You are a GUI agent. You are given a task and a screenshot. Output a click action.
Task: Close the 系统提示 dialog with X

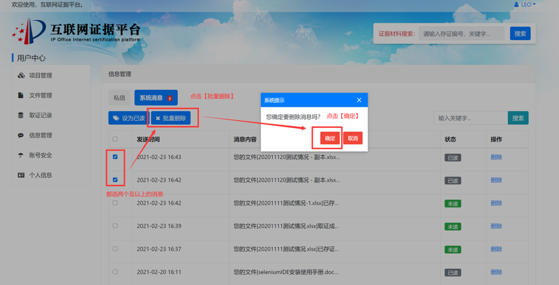[359, 100]
